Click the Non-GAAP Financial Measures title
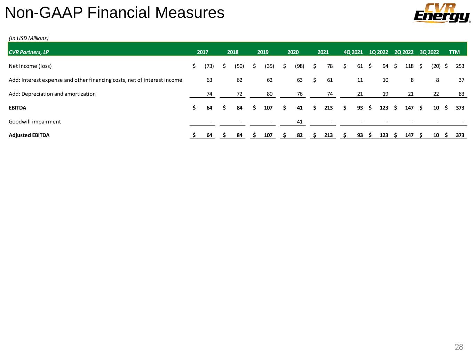This screenshot has height=356, width=475. pos(115,13)
